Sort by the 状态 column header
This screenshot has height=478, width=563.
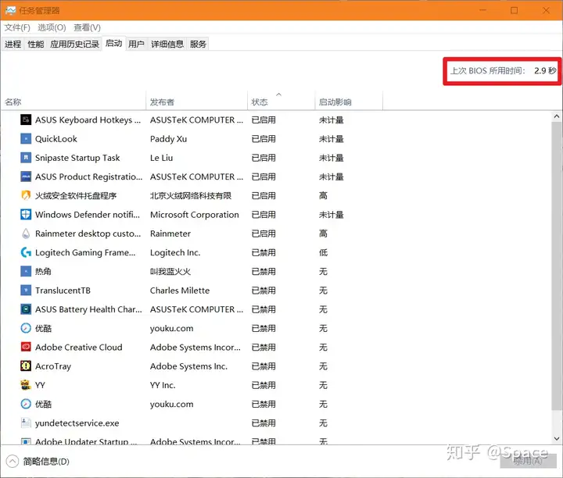(x=281, y=102)
